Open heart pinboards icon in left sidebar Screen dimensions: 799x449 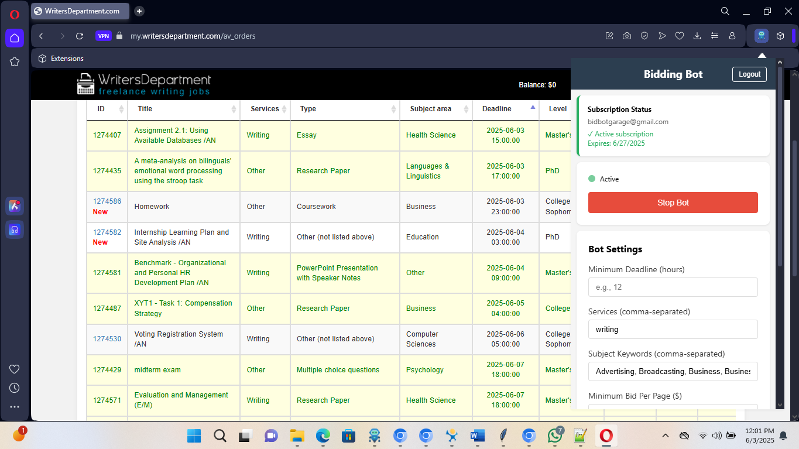(15, 369)
